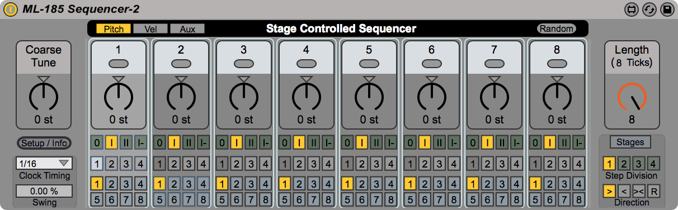678x210 pixels.
Task: Open the 1/16 Clock Timing dropdown
Action: point(44,164)
